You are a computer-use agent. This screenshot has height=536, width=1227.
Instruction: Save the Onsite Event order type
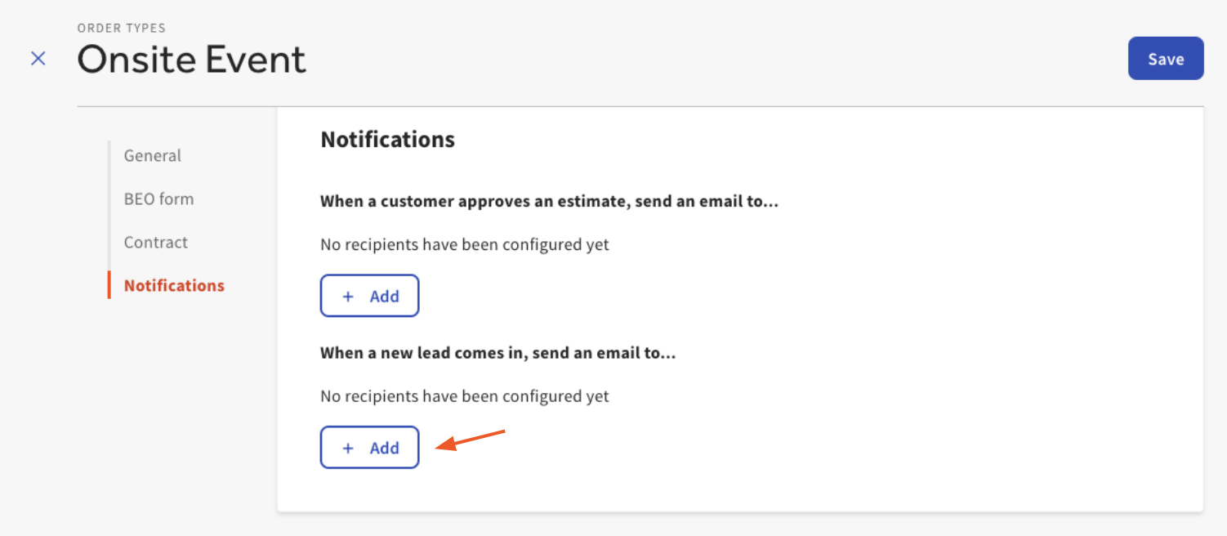(1165, 59)
